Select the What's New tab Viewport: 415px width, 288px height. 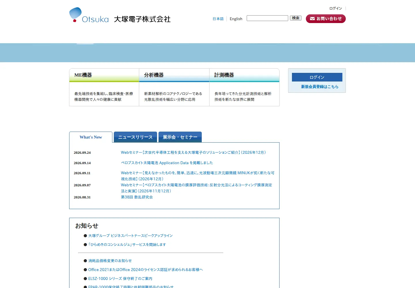91,137
